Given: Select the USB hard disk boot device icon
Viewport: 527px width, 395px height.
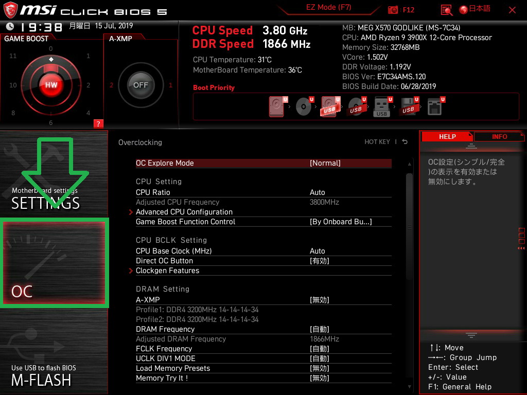Looking at the screenshot, I should pyautogui.click(x=330, y=106).
